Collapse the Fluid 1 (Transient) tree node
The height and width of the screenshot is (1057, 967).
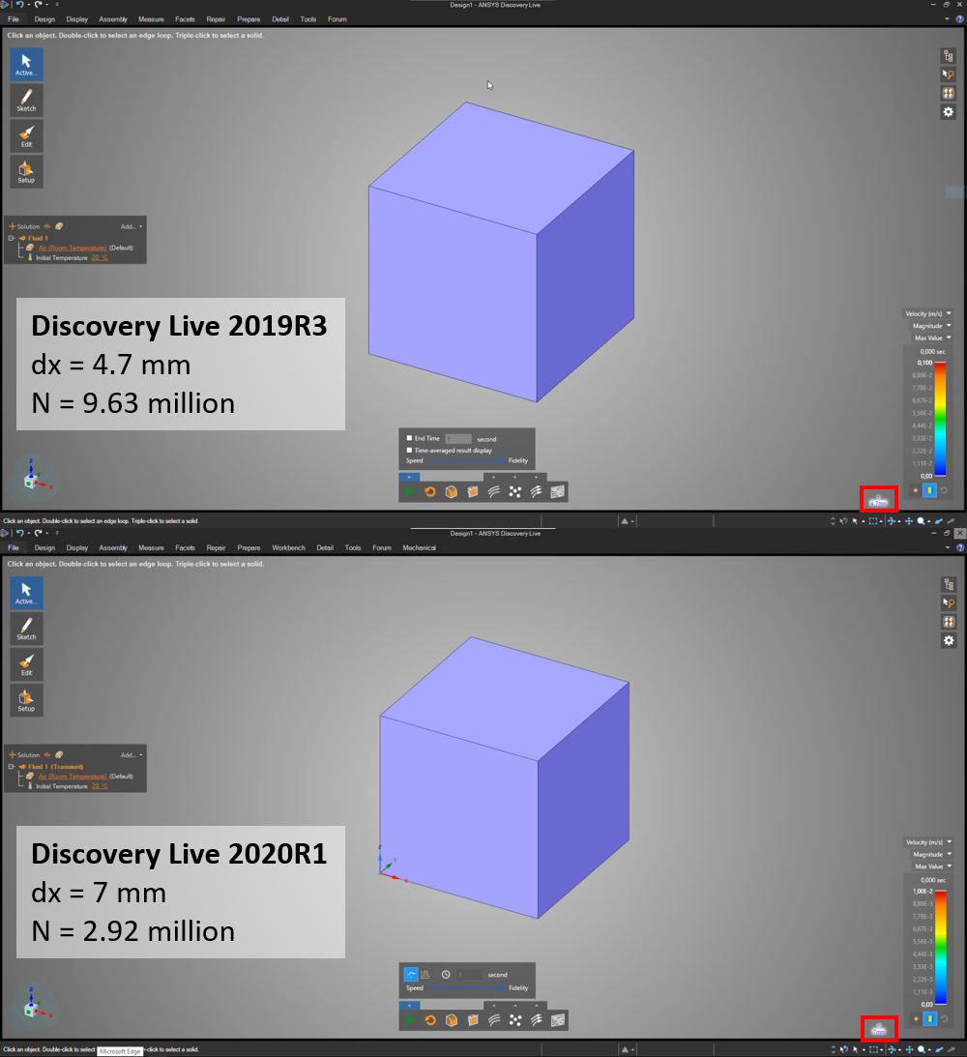tap(12, 767)
